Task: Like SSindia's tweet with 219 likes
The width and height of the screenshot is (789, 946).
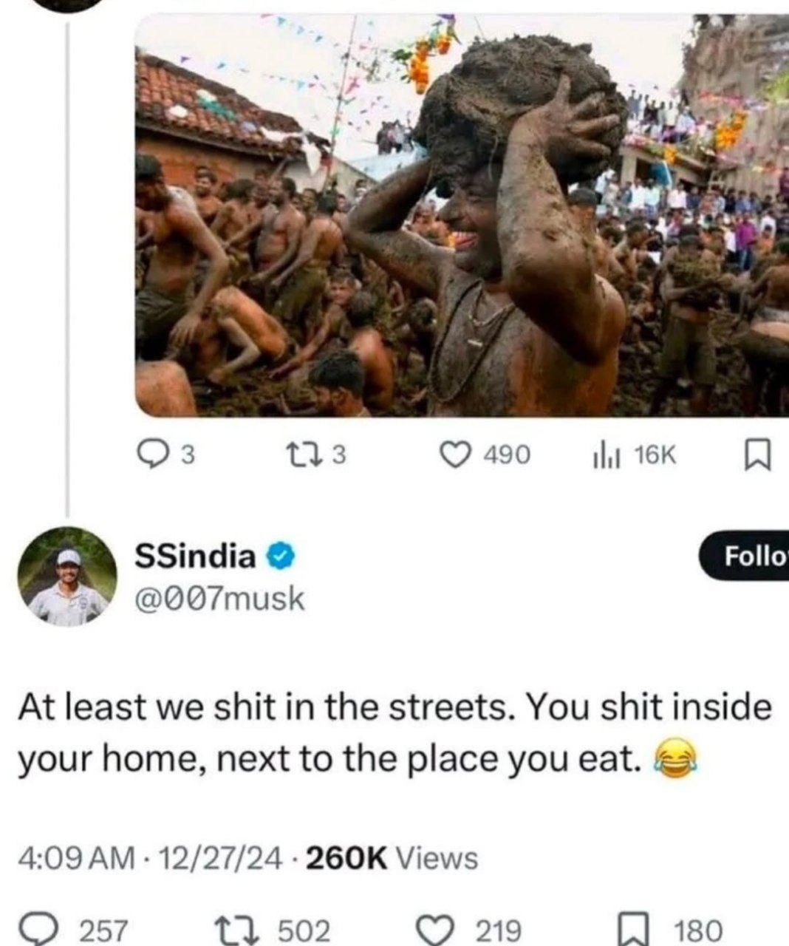Action: click(x=469, y=929)
